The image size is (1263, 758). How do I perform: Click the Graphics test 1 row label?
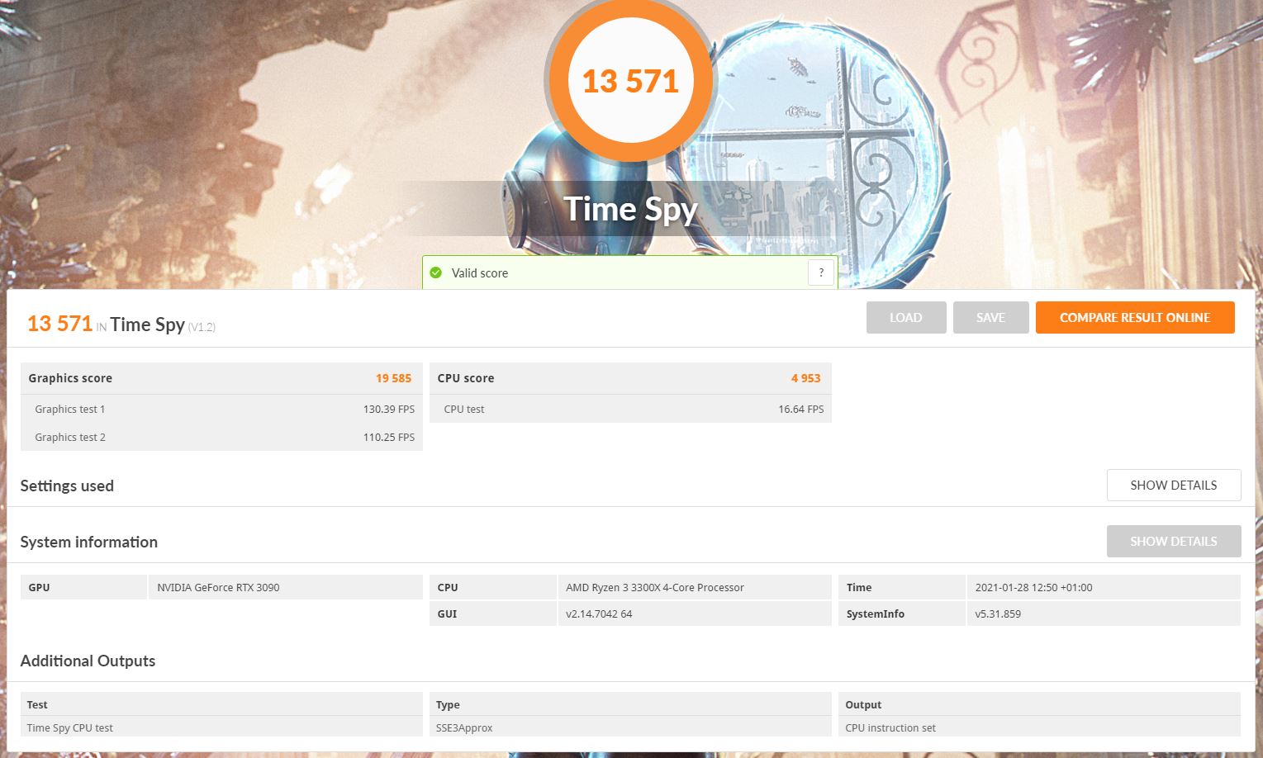pyautogui.click(x=70, y=410)
